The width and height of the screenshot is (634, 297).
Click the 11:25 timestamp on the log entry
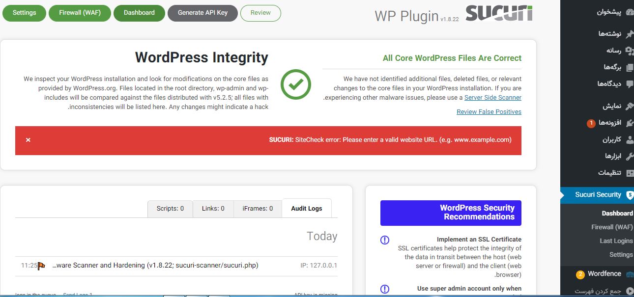click(x=29, y=266)
